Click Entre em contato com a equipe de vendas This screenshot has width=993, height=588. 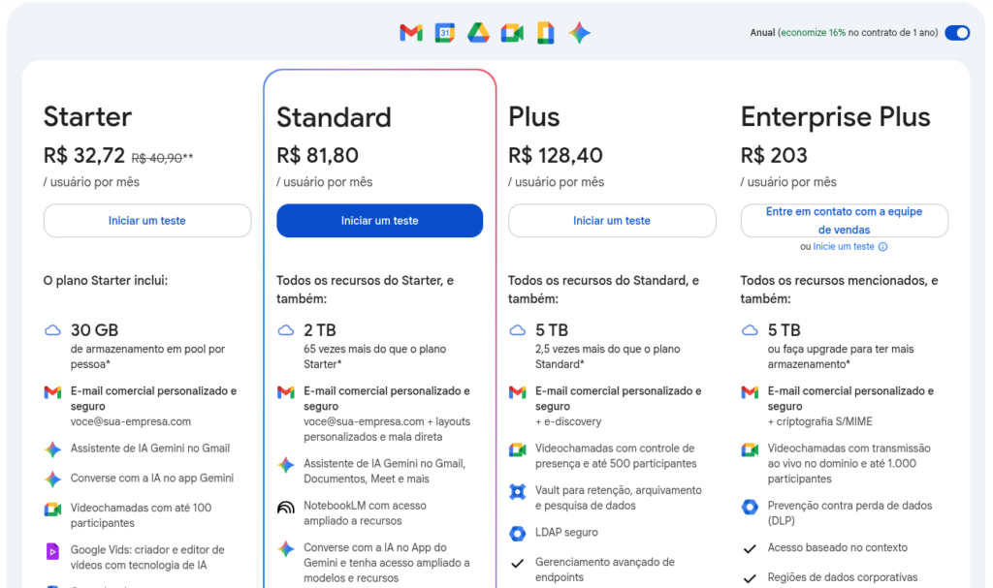(x=843, y=220)
